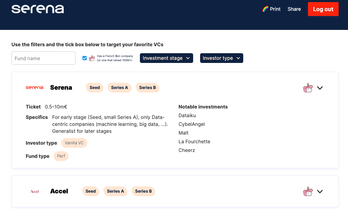This screenshot has width=348, height=209.
Task: Click the rainbow icon beside Print
Action: (x=265, y=9)
